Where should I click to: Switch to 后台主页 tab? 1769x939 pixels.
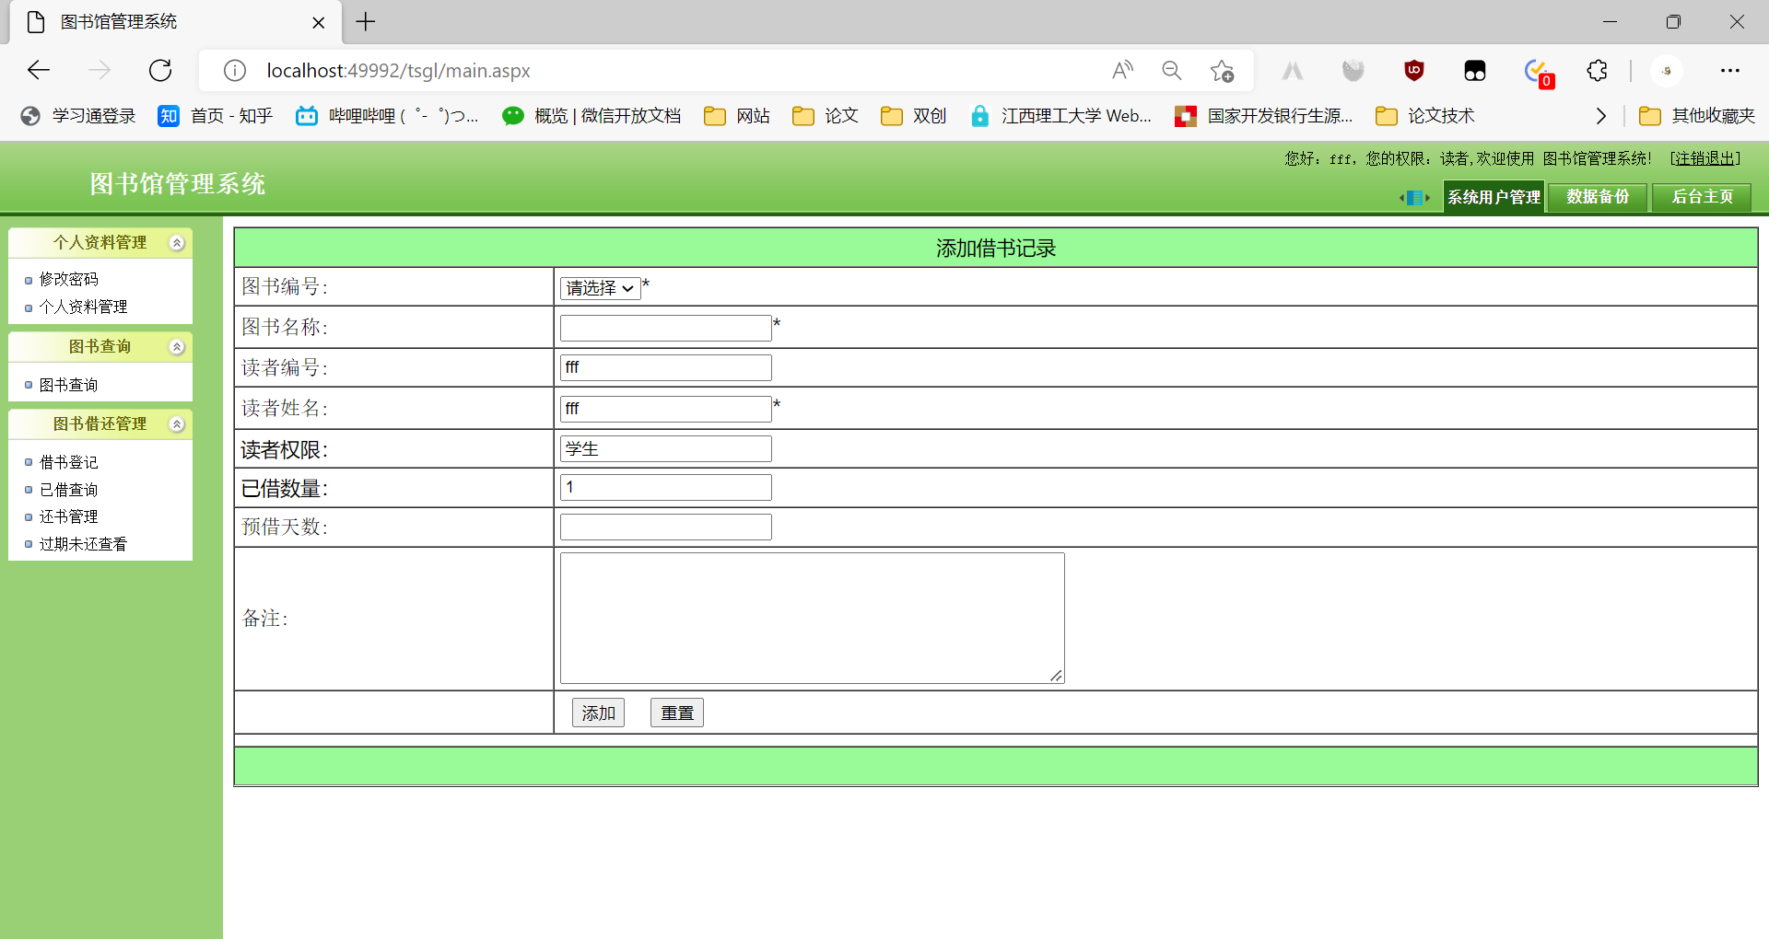(1702, 197)
